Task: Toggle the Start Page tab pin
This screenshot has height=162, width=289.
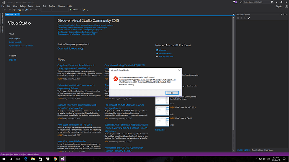Action: click(x=15, y=14)
